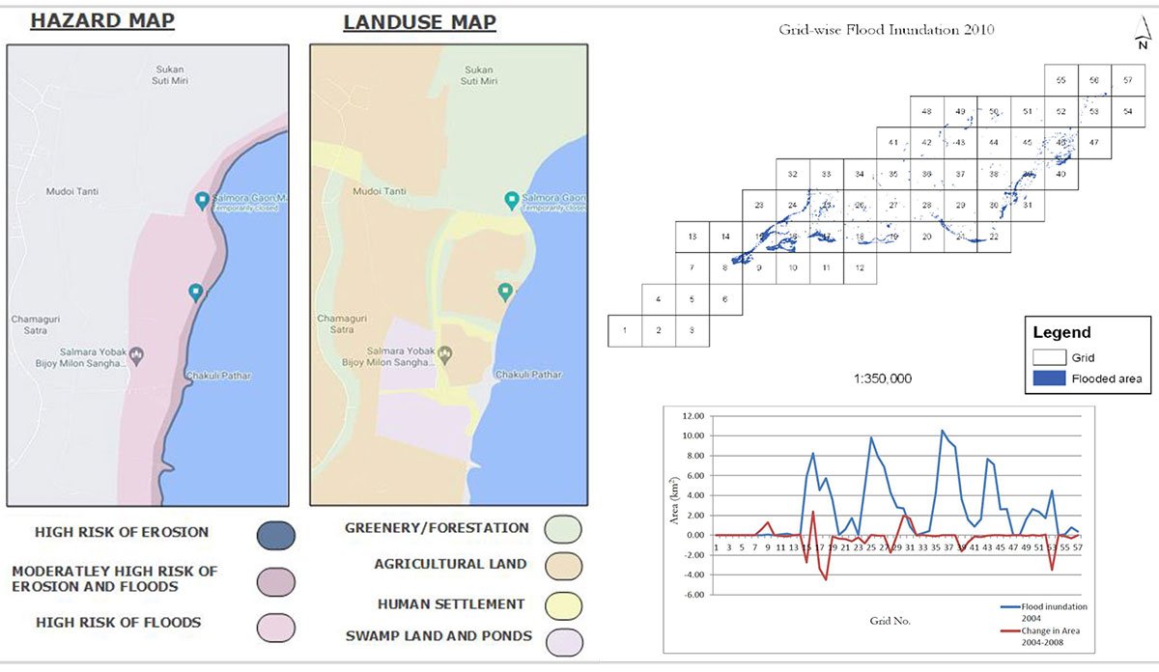Click the Salmara Yobak temple icon on landuse map

tap(445, 354)
